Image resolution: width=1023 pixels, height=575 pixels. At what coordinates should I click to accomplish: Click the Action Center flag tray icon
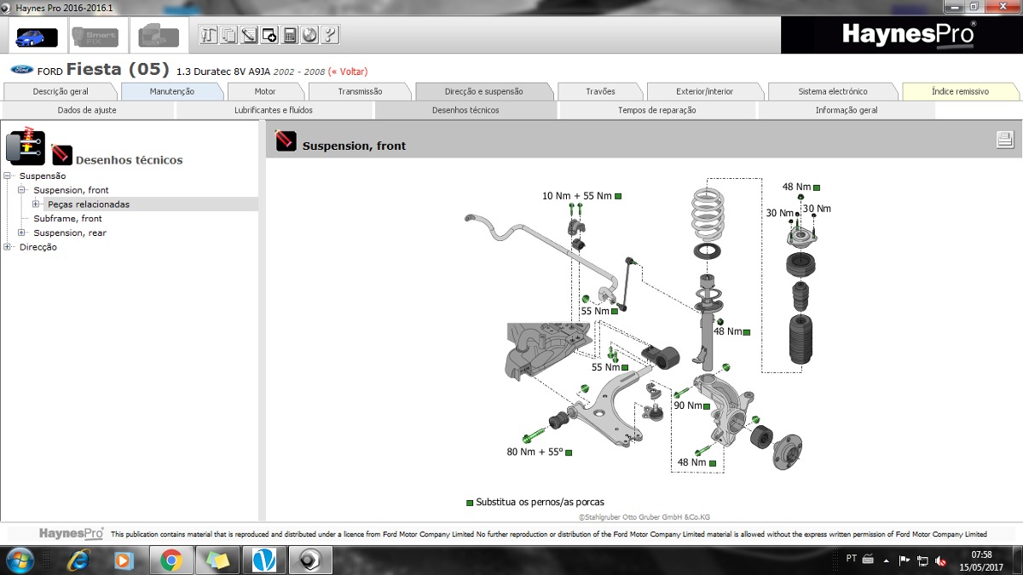(x=905, y=561)
